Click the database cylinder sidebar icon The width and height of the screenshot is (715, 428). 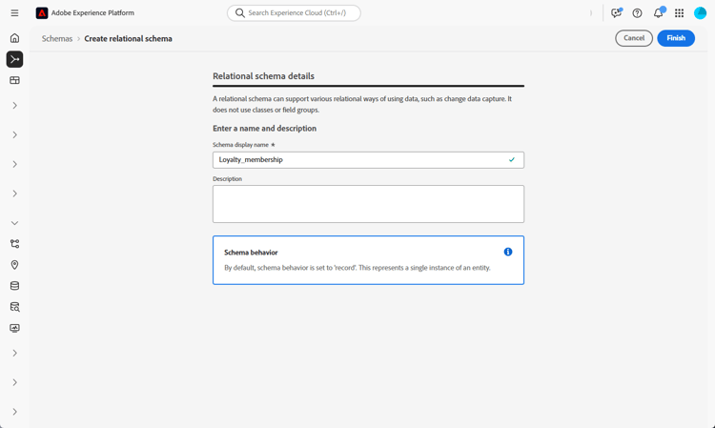(x=14, y=286)
